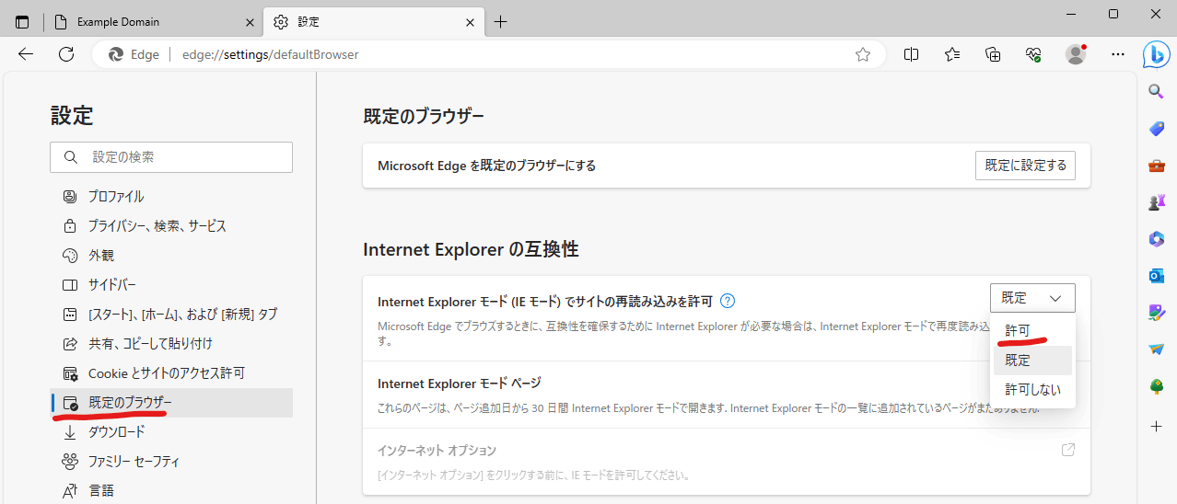Open sidebar Search magnifier icon
The height and width of the screenshot is (504, 1177).
point(1157,90)
